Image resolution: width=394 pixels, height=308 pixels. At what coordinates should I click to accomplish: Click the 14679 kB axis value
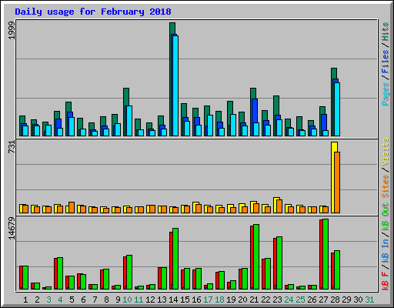click(12, 229)
